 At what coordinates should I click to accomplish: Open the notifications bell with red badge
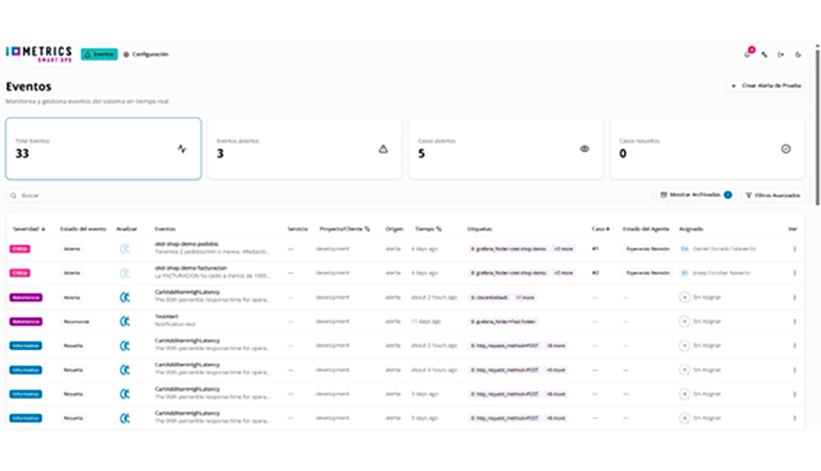point(748,53)
